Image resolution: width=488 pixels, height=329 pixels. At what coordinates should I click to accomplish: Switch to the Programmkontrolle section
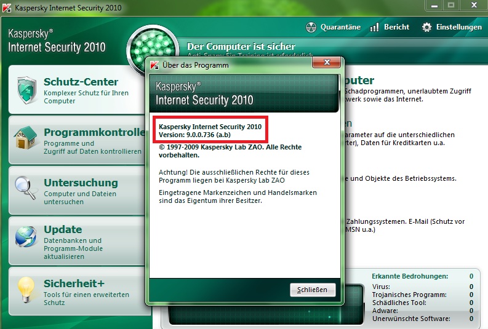click(x=76, y=140)
